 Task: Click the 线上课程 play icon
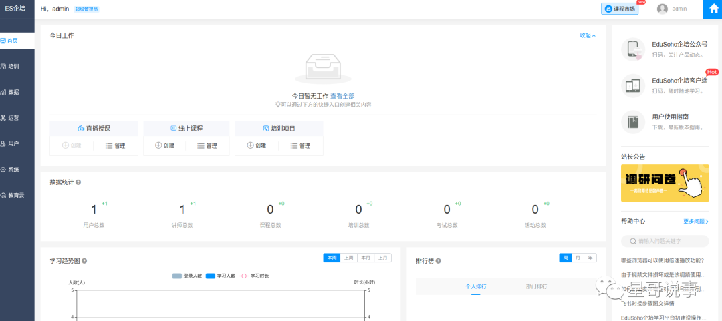(174, 129)
